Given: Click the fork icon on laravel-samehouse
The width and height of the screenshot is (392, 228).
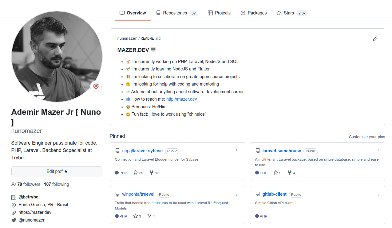Looking at the screenshot, I should (x=290, y=173).
